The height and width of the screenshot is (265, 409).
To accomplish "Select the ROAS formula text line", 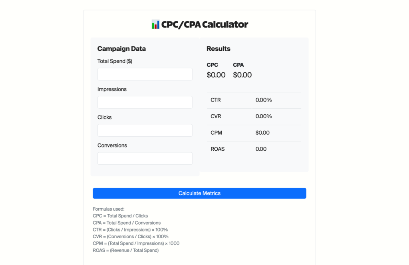I will (x=126, y=250).
